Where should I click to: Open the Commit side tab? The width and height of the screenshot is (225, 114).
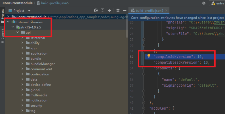[x=2, y=36]
